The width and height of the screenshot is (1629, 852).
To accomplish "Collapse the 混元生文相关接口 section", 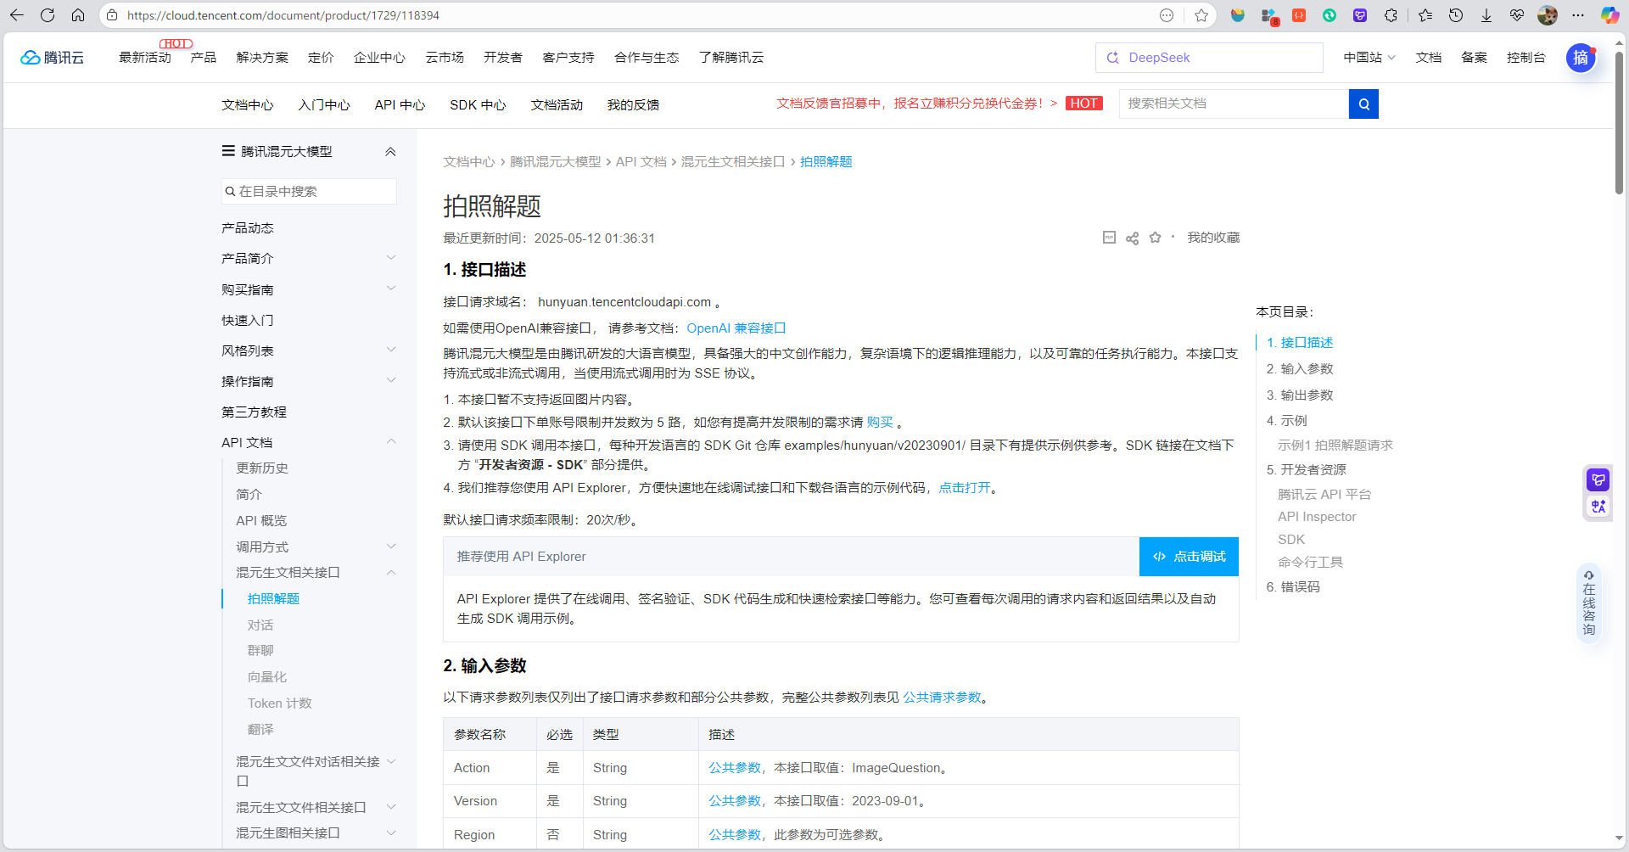I will point(391,573).
